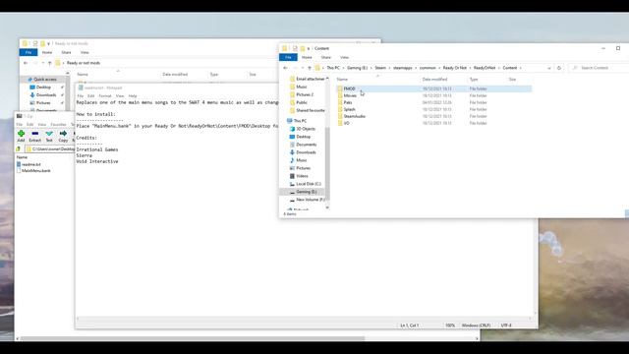Click the Up arrow in the Ready or not mods window

pyautogui.click(x=50, y=63)
